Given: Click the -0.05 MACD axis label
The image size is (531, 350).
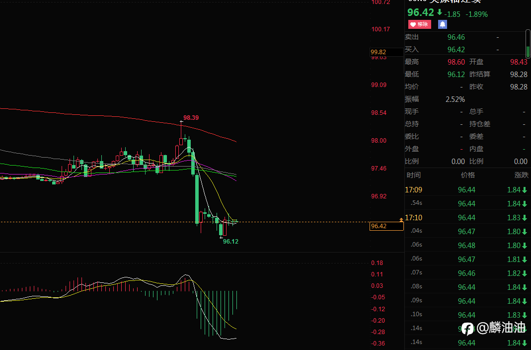Looking at the screenshot, I should click(378, 297).
